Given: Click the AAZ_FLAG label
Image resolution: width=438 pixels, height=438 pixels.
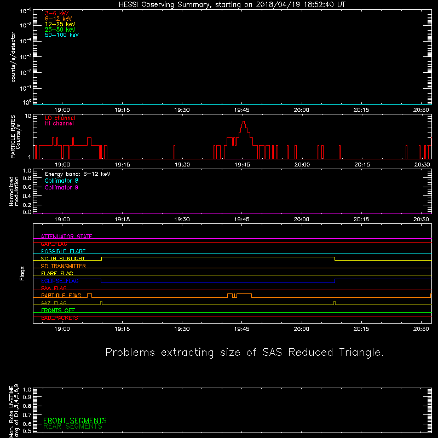Looking at the screenshot, I should 54,303.
